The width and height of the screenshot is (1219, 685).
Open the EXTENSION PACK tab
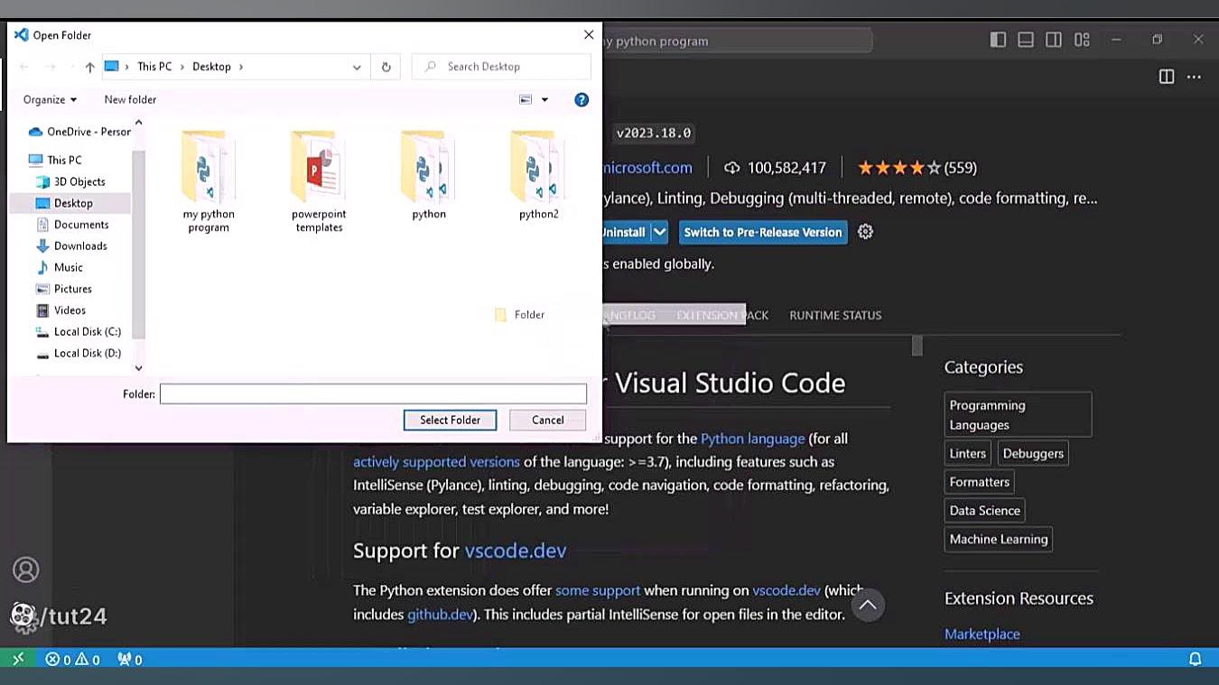coord(722,315)
